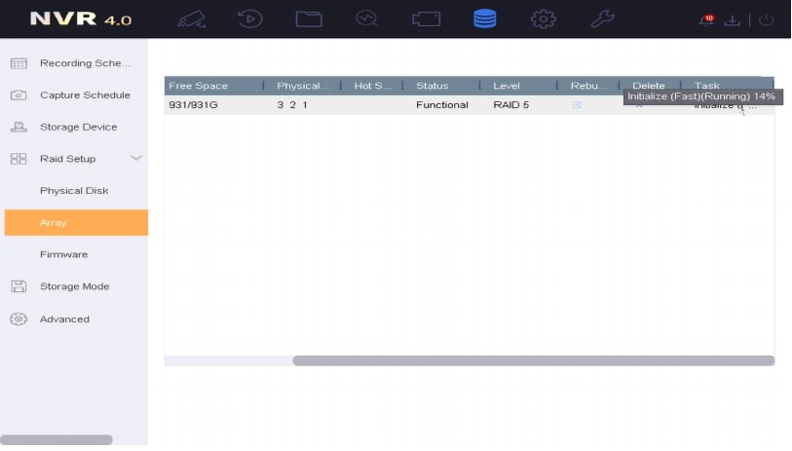The image size is (792, 451).
Task: Open Capture Schedule in sidebar
Action: coord(84,95)
